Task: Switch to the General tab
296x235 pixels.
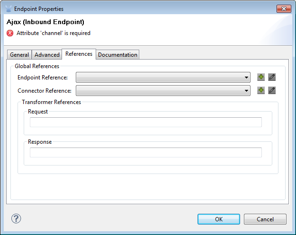Action: (x=19, y=55)
